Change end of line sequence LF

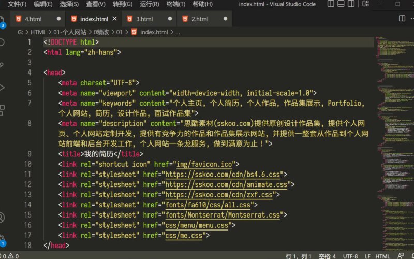(x=367, y=256)
